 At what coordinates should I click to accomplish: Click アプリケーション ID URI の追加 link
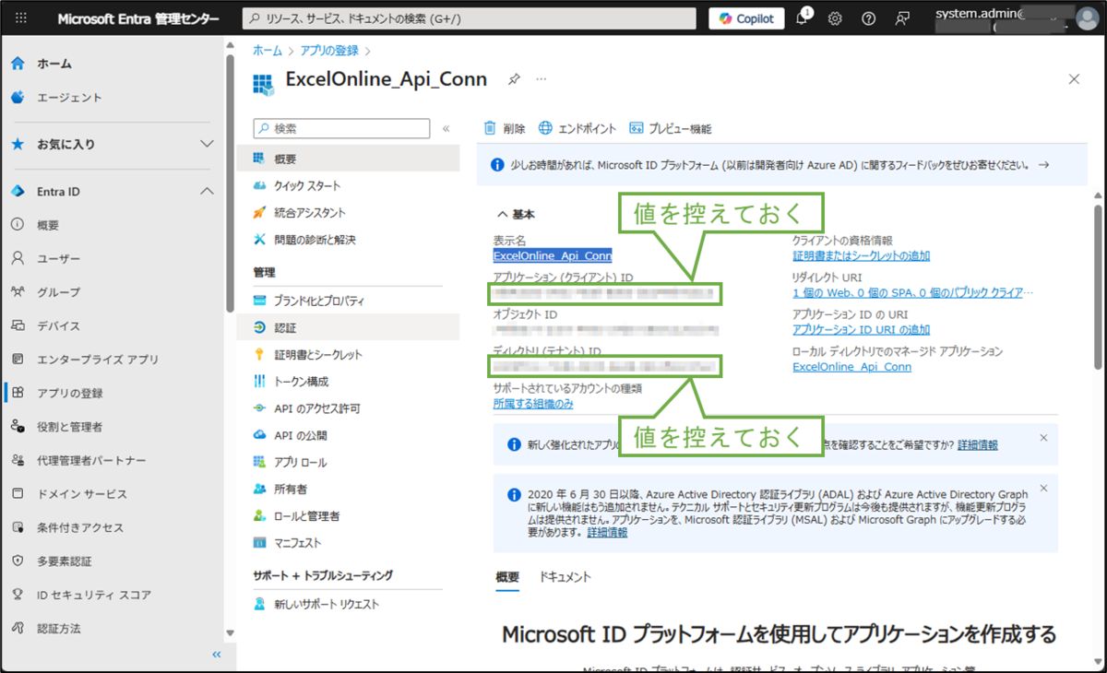[862, 330]
